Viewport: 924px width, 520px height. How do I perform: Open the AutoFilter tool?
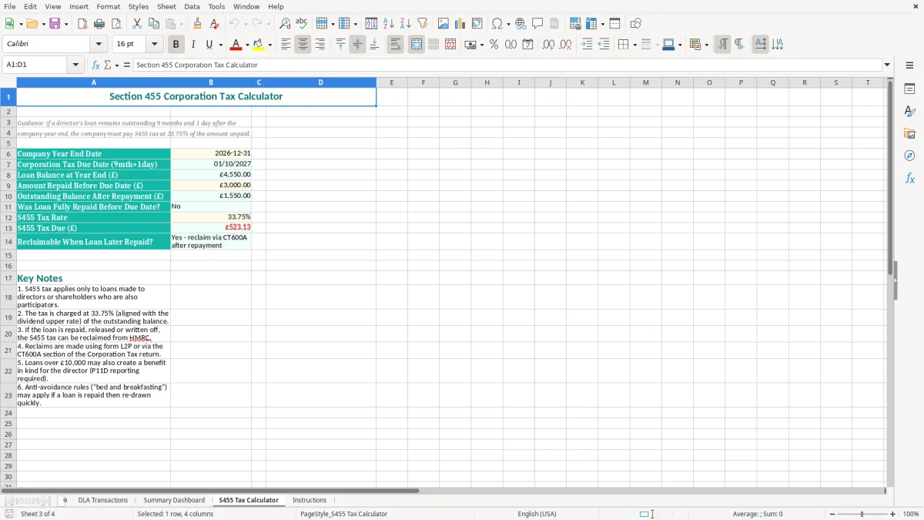(x=422, y=24)
